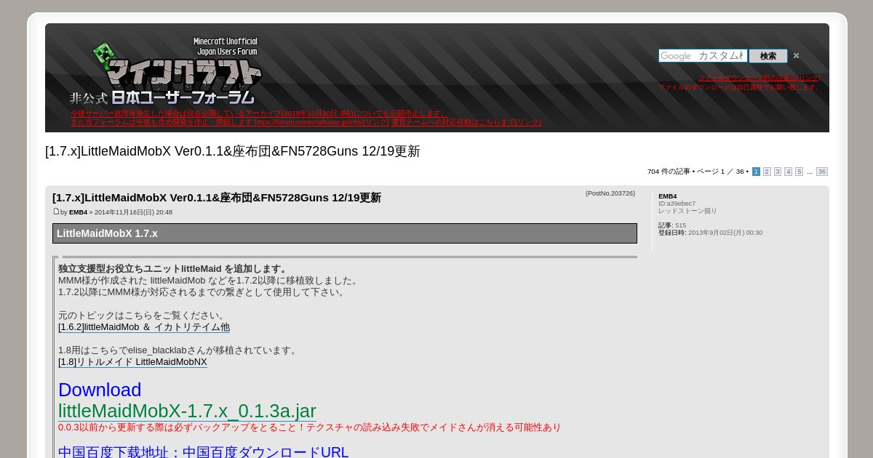Image resolution: width=873 pixels, height=458 pixels.
Task: Click the Minecraft Japan Users Forum logo
Action: pos(167,72)
